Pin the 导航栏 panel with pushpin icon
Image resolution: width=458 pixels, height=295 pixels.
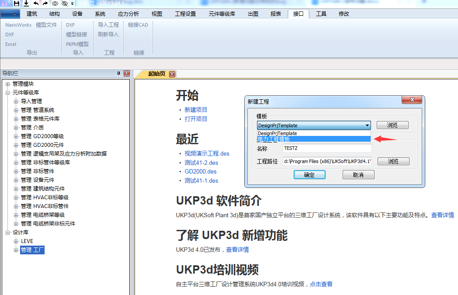[x=118, y=73]
